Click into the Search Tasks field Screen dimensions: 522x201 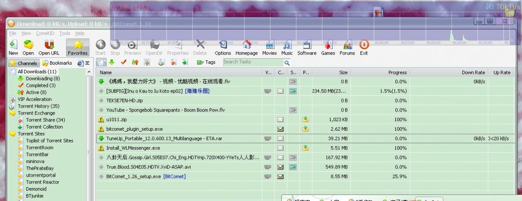(253, 62)
